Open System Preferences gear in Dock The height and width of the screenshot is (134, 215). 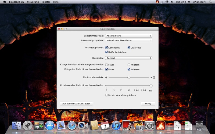click(149, 125)
